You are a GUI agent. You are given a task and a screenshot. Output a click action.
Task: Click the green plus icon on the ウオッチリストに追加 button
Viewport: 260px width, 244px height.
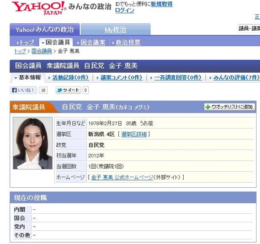[x=208, y=107]
